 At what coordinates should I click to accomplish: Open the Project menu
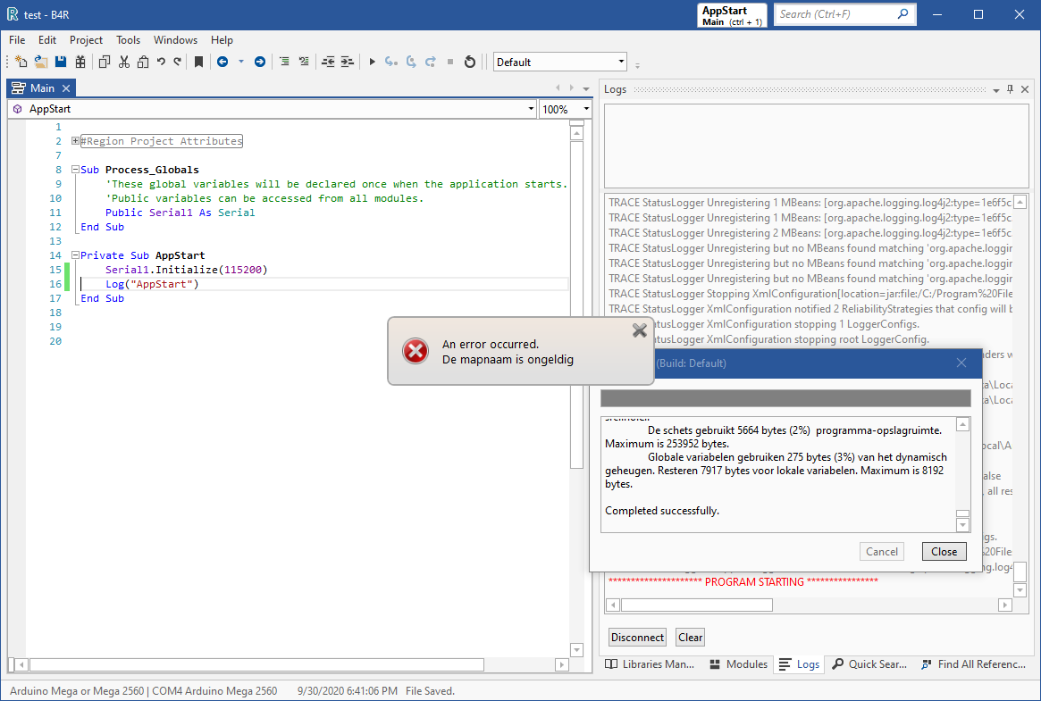(x=86, y=40)
